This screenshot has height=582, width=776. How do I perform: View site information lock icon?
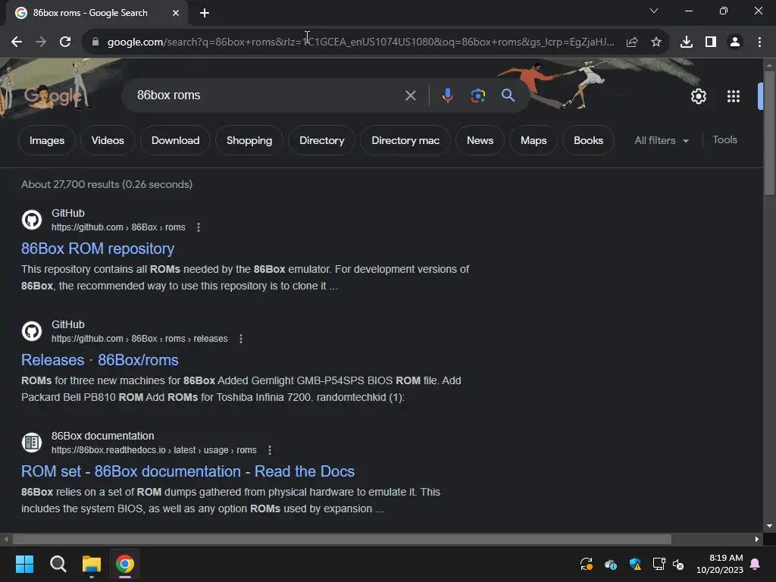tap(95, 42)
